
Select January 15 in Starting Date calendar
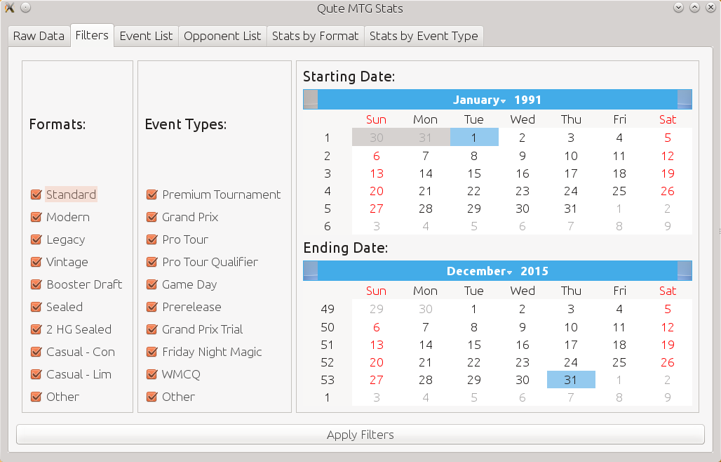point(474,173)
